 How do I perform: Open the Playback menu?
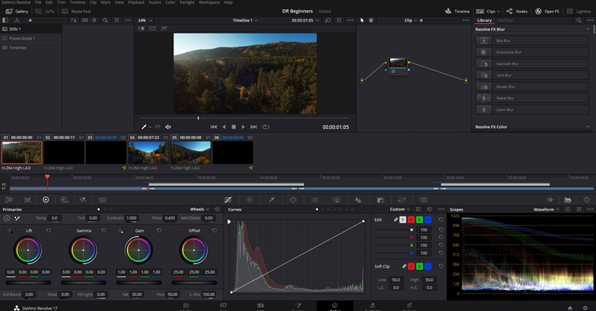pos(135,3)
